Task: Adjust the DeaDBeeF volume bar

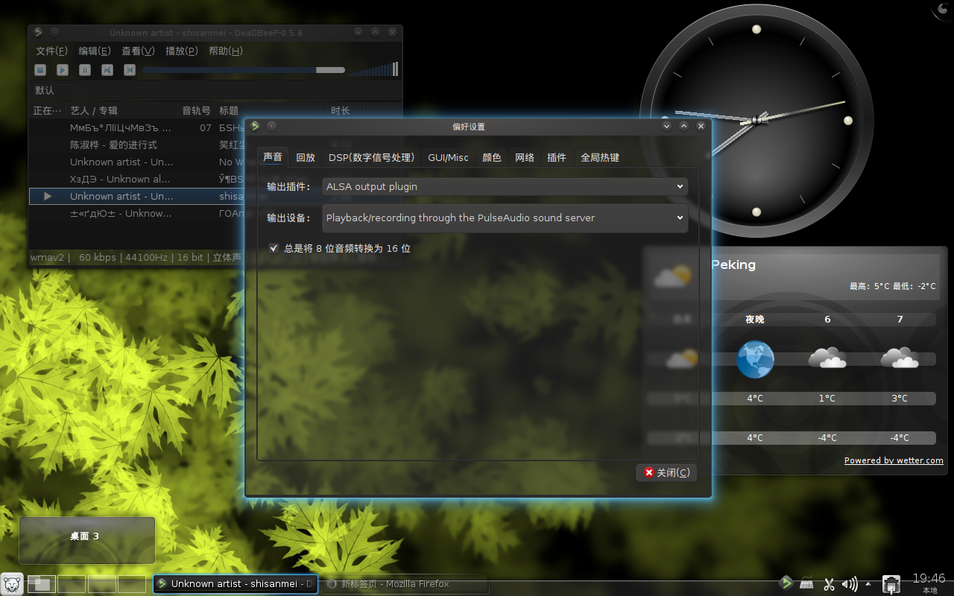Action: 373,69
